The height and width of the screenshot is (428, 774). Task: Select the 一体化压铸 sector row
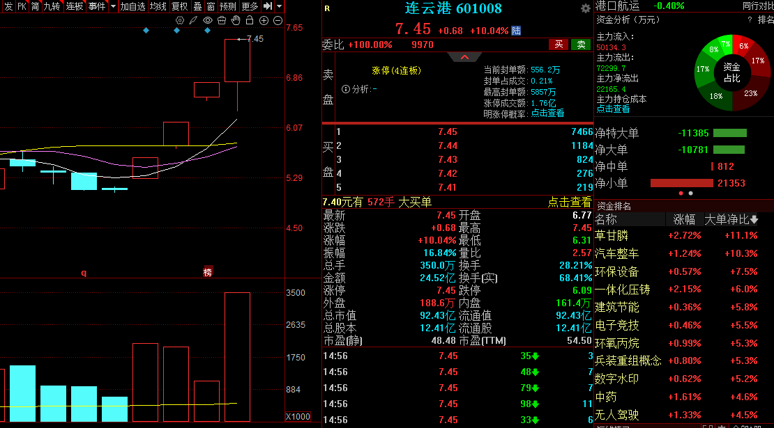pyautogui.click(x=684, y=290)
